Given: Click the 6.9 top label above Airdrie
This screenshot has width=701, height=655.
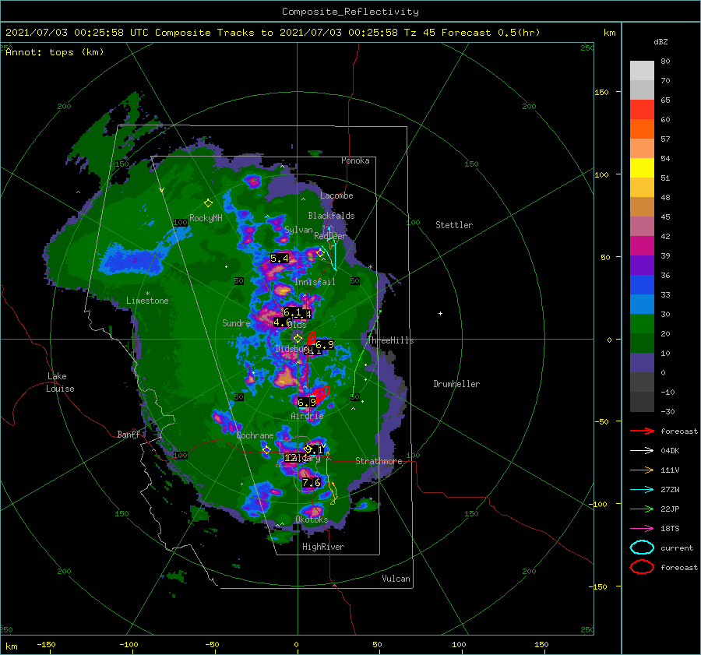Looking at the screenshot, I should pyautogui.click(x=307, y=403).
